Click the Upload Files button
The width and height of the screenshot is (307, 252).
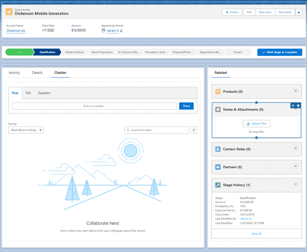[257, 123]
